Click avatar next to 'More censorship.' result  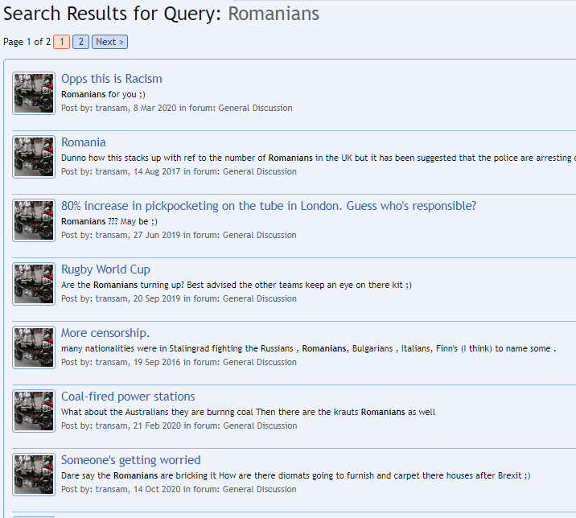(34, 347)
